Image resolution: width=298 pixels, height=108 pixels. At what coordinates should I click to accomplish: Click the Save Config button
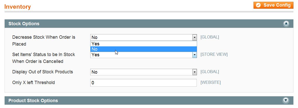[x=273, y=5]
